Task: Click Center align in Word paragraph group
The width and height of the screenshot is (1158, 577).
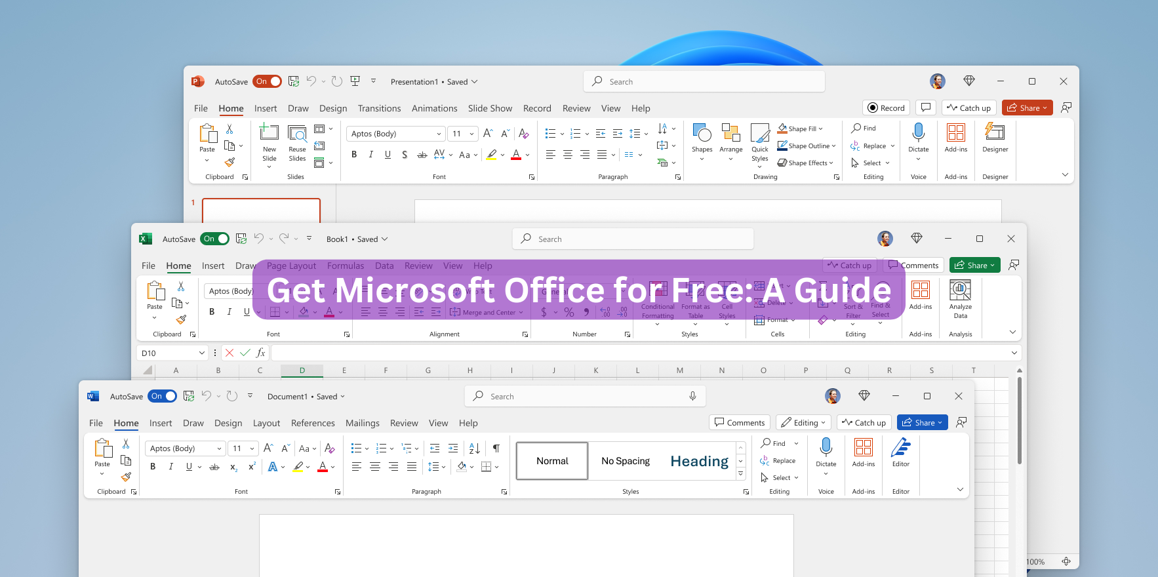Action: pyautogui.click(x=375, y=467)
